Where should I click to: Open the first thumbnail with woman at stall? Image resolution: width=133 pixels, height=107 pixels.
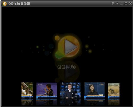tap(27, 90)
